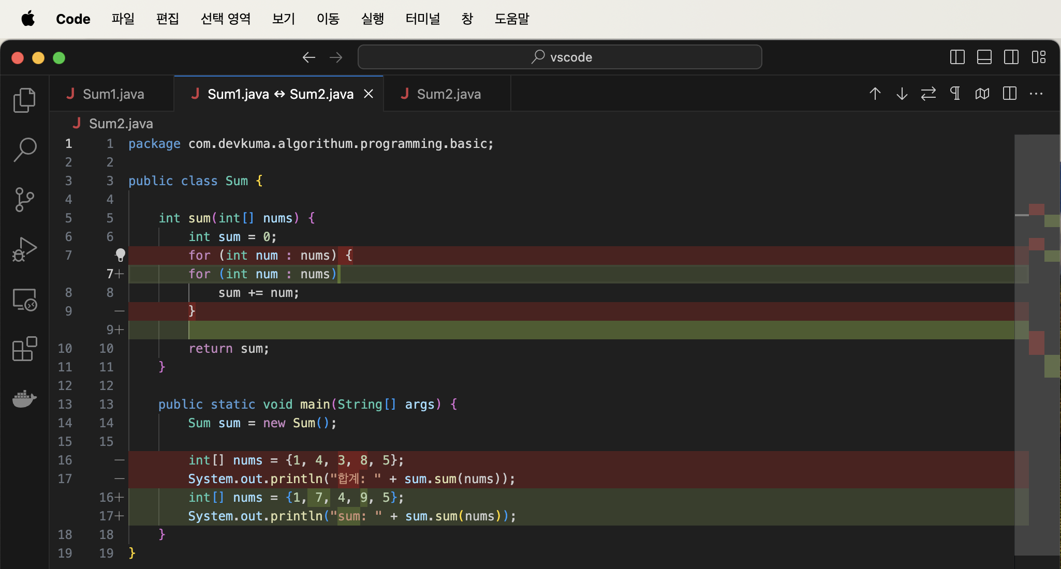Click the package declaration line

tap(311, 143)
